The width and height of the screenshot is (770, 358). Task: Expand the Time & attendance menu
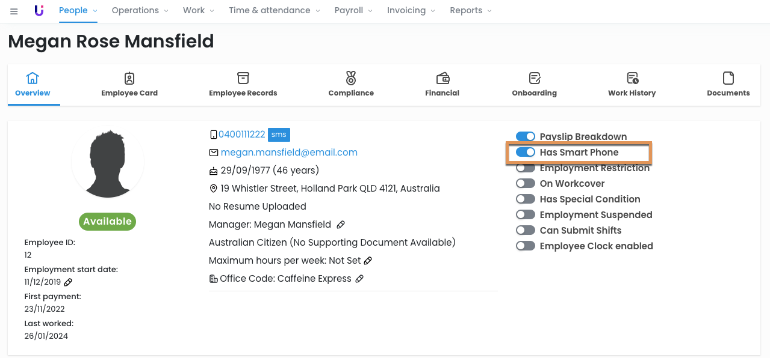click(x=275, y=11)
